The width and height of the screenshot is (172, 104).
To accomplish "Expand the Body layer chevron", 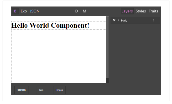I will [x=118, y=20].
